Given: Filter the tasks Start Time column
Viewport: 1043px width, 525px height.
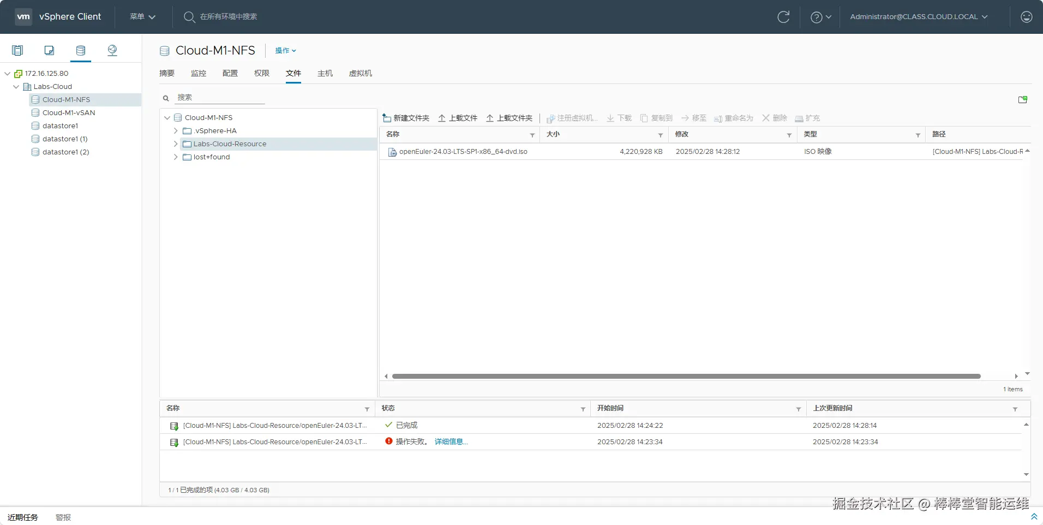Looking at the screenshot, I should [799, 409].
